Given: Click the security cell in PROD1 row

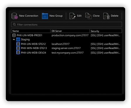Looking at the screenshot, I should 106,35.
